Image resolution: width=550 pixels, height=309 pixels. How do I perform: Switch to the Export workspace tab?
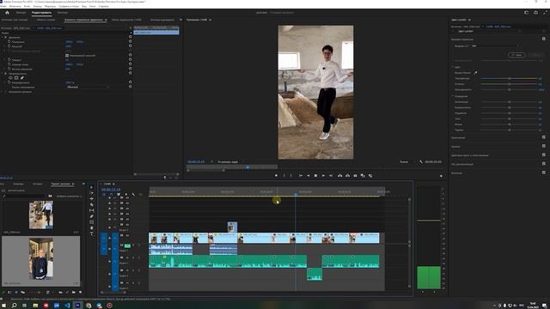[x=63, y=13]
